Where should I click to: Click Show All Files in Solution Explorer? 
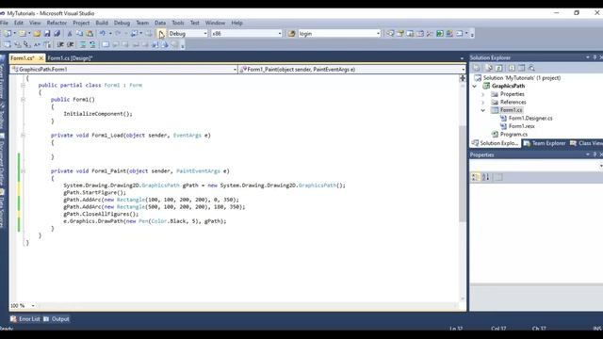point(489,68)
